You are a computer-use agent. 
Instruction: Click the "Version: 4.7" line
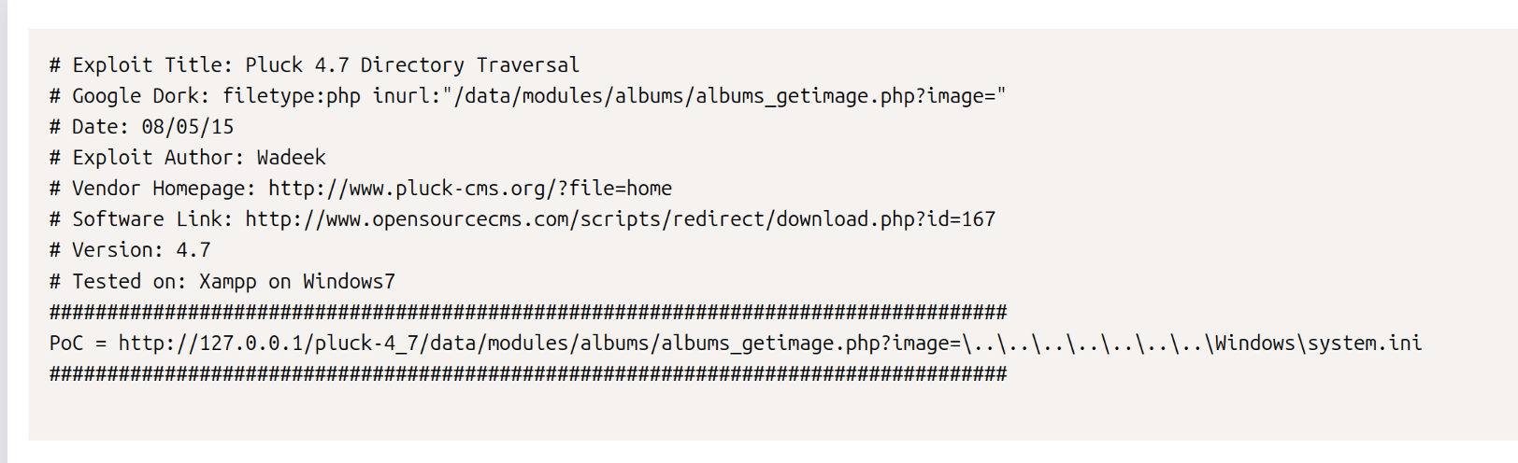tap(130, 249)
